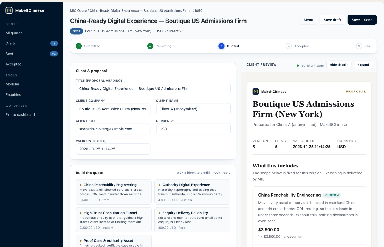Image resolution: width=384 pixels, height=247 pixels.
Task: Click the Client company input field
Action: coord(113,109)
